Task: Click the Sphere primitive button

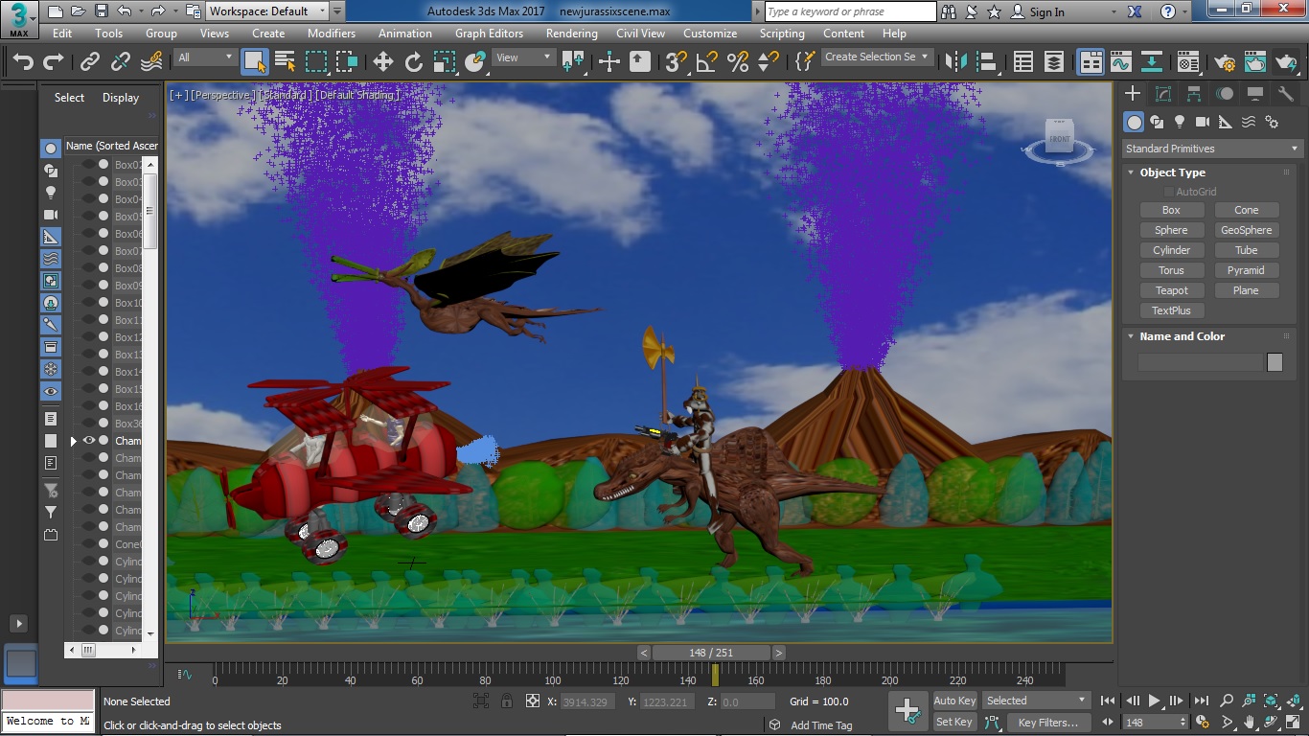Action: 1171,230
